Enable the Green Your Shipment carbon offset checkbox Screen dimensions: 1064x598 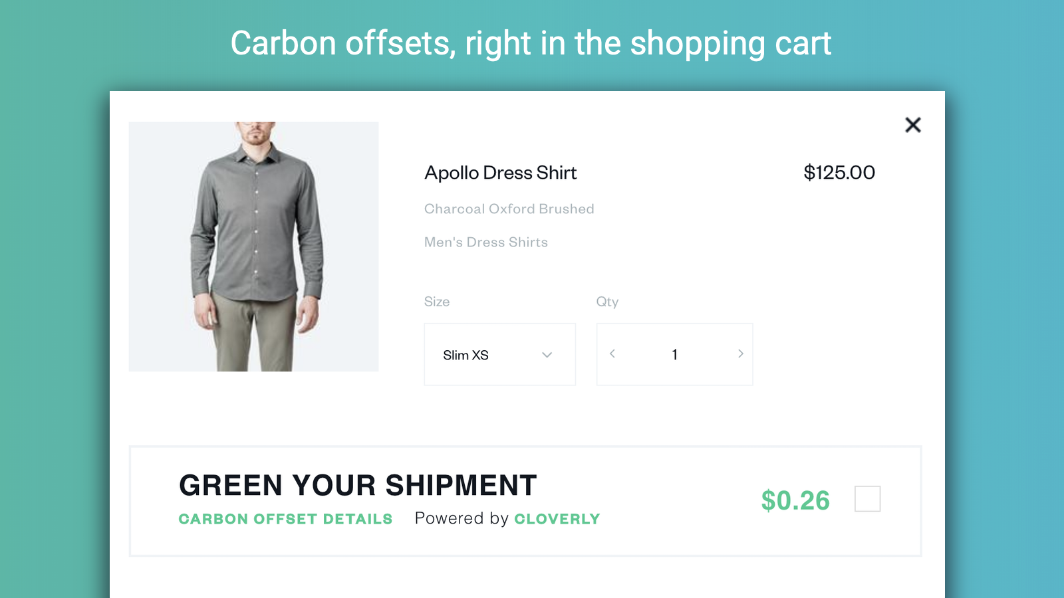tap(867, 499)
